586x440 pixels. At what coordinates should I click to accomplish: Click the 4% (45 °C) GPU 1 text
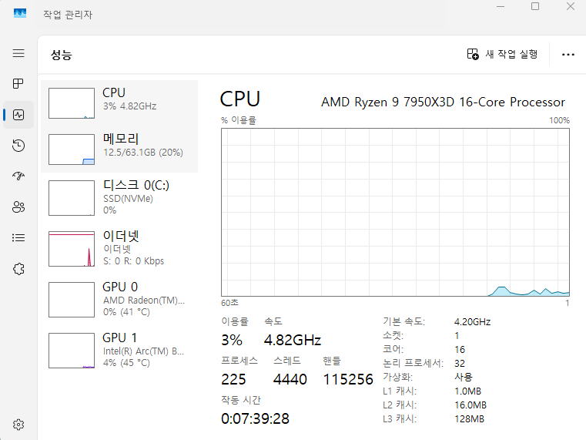126,363
